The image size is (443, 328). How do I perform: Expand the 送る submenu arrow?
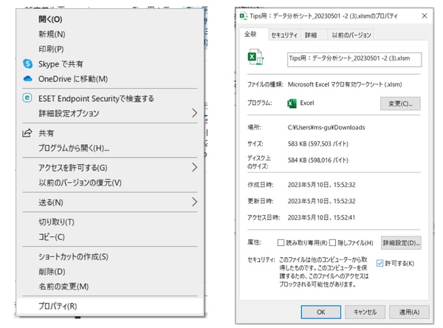(195, 202)
